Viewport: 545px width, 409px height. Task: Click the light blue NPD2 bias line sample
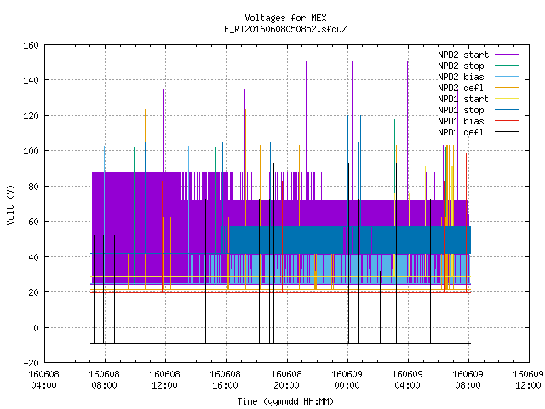(507, 76)
